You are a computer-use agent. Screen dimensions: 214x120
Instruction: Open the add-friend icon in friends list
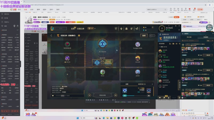(170, 44)
